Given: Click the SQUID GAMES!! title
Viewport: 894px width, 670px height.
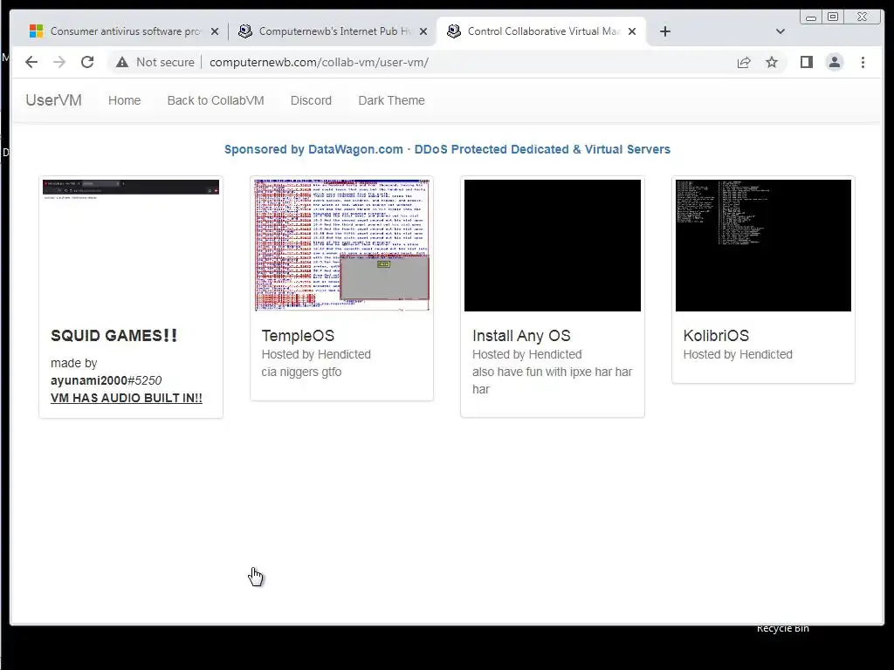Looking at the screenshot, I should pos(114,336).
